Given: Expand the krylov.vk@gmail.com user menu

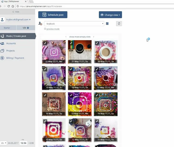Looking at the screenshot, I should pos(18,20).
